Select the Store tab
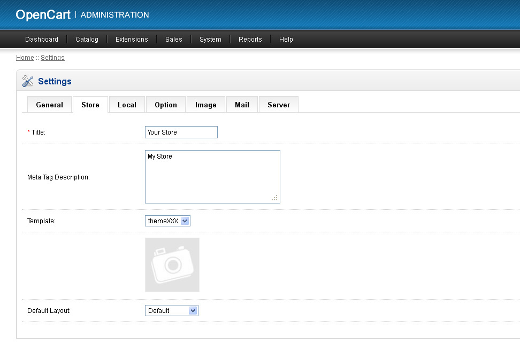Image resolution: width=520 pixels, height=353 pixels. (x=90, y=105)
